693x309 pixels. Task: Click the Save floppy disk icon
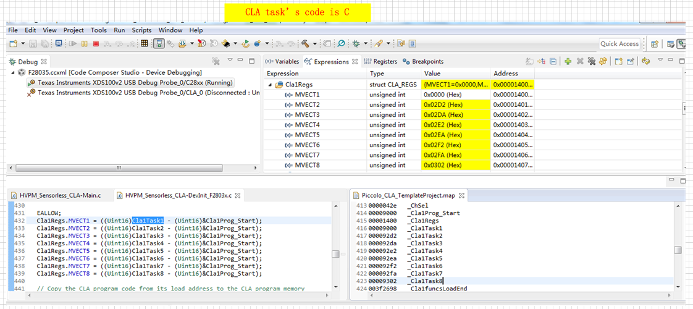(33, 44)
